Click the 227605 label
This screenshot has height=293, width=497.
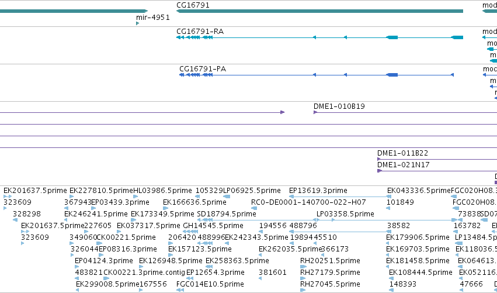click(x=98, y=226)
